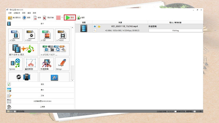Viewport: 219px width, 123px height.
Task: Expand the Document category section
Action: tap(40, 96)
